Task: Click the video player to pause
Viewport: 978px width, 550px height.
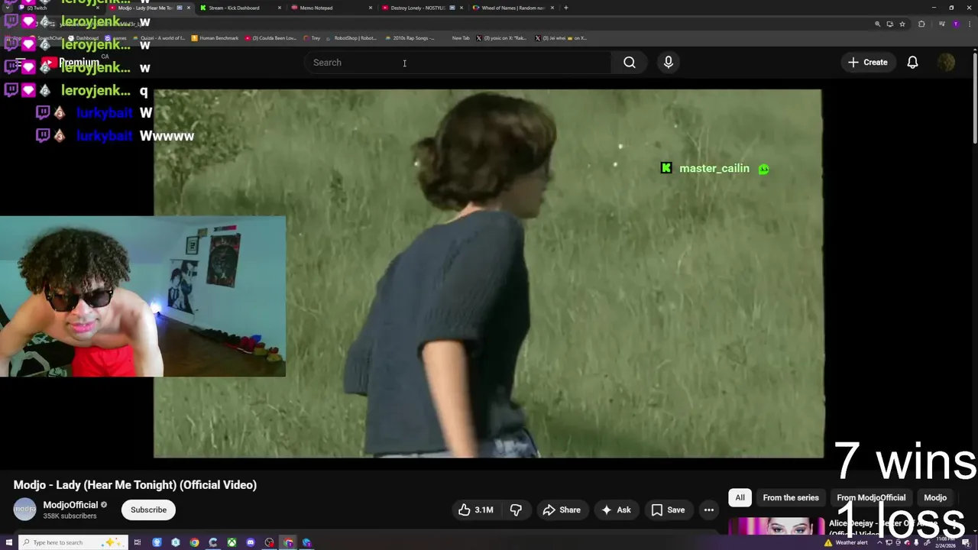Action: 489,273
